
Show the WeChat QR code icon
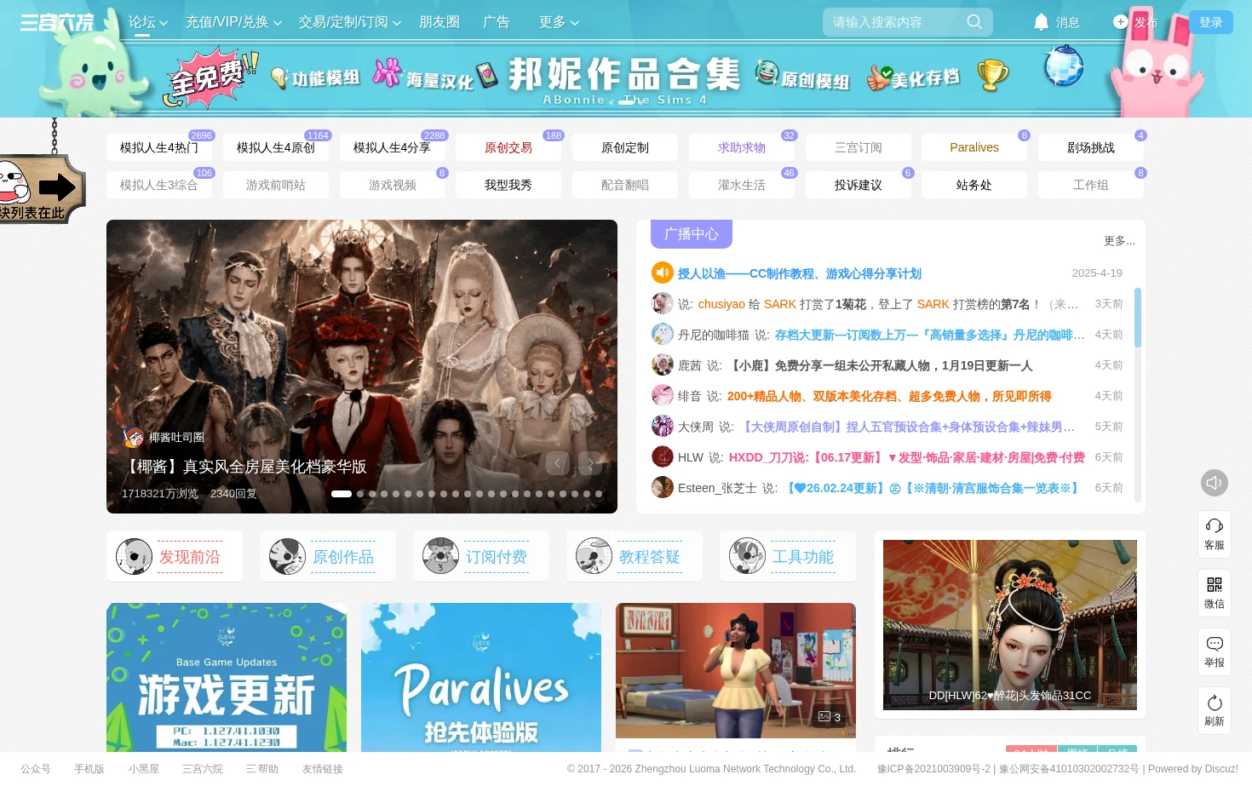pyautogui.click(x=1215, y=585)
